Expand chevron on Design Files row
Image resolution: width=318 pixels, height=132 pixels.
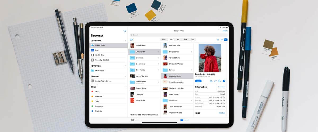pyautogui.click(x=158, y=52)
